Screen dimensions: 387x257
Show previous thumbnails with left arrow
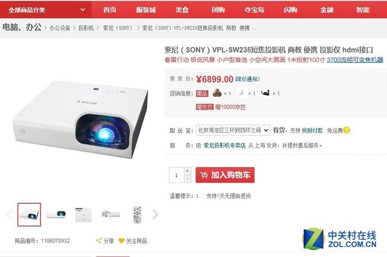tap(10, 214)
